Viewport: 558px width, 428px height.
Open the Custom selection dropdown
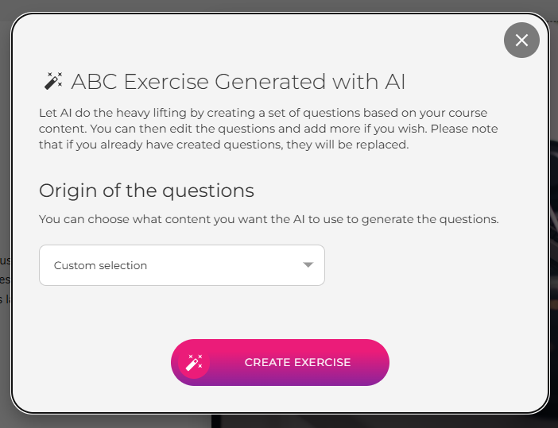tap(181, 265)
